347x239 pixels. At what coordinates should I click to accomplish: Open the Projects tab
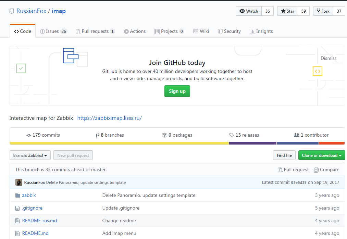169,31
